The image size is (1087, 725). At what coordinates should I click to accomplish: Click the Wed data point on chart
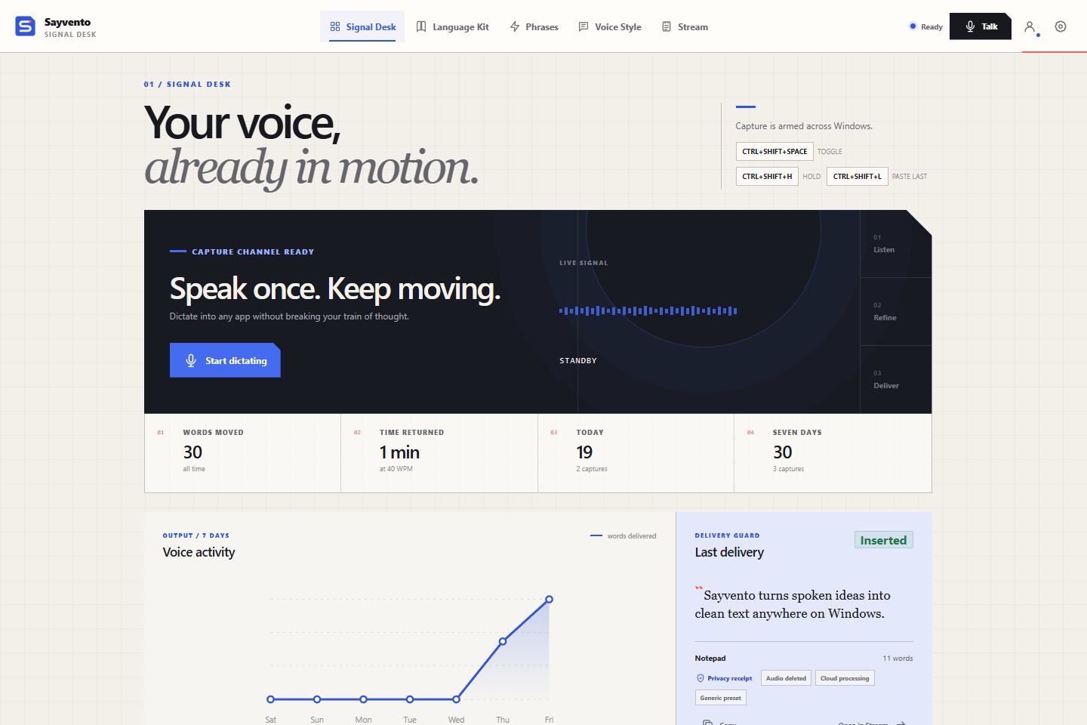coord(456,699)
